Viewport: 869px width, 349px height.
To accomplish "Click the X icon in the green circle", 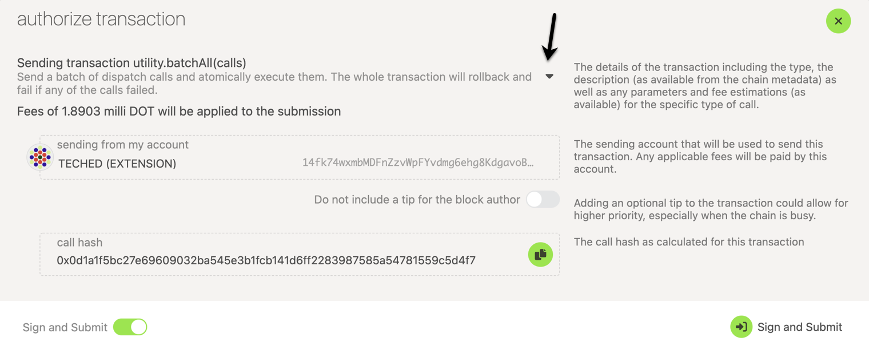I will click(x=838, y=21).
